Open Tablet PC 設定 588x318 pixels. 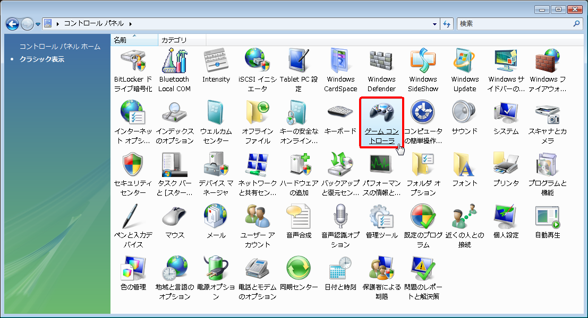coord(299,70)
